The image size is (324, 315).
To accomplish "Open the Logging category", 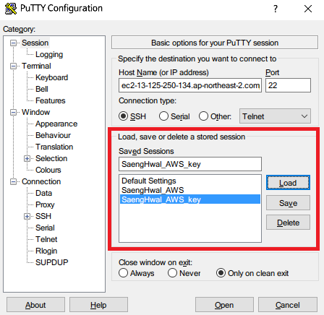I will [49, 55].
